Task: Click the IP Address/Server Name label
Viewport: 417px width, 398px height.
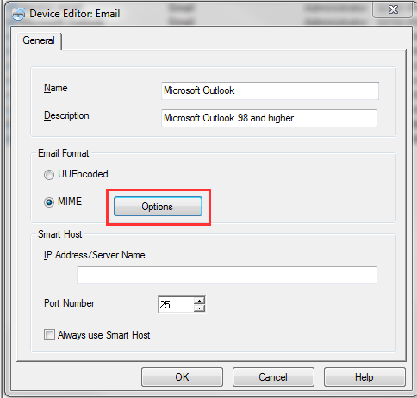Action: click(94, 255)
